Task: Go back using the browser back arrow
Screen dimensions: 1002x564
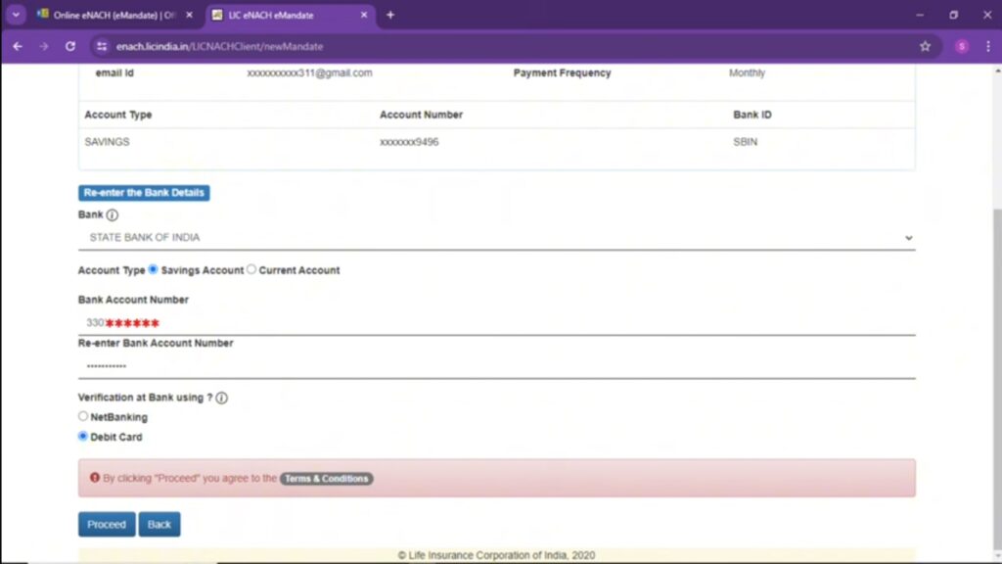Action: (x=18, y=46)
